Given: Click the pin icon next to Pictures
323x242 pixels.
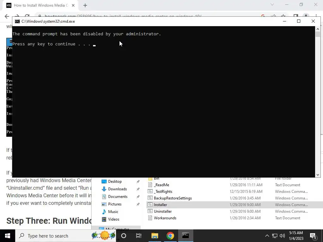Looking at the screenshot, I should [x=138, y=204].
